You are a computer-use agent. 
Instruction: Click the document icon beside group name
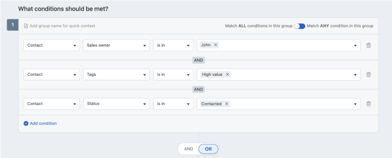coord(26,26)
